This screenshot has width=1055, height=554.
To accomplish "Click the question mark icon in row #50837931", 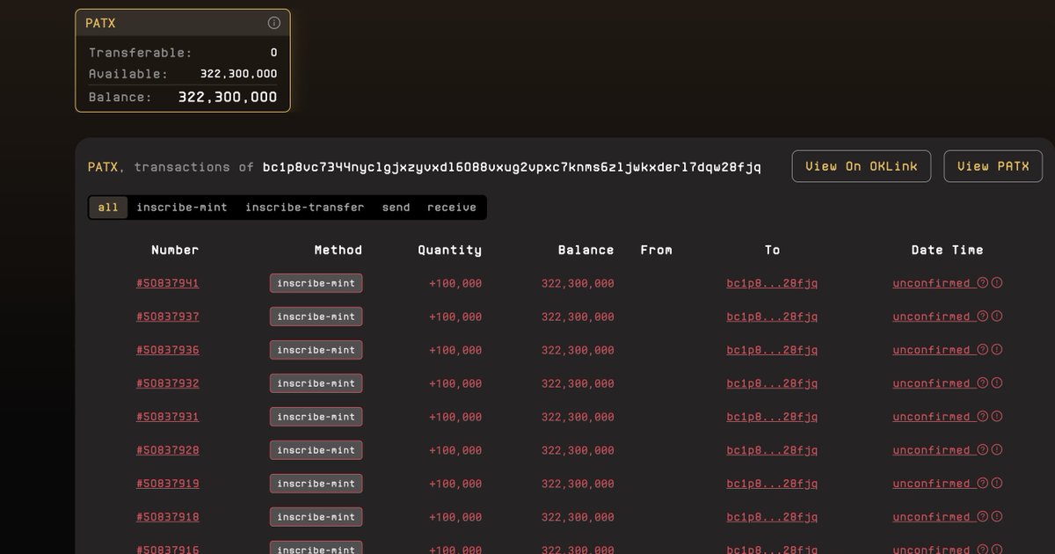I will click(983, 417).
